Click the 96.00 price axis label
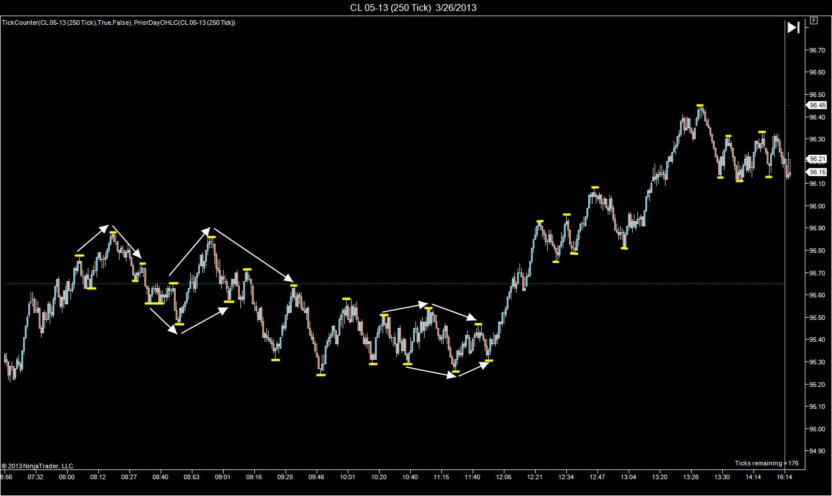Image resolution: width=832 pixels, height=496 pixels. coord(817,206)
